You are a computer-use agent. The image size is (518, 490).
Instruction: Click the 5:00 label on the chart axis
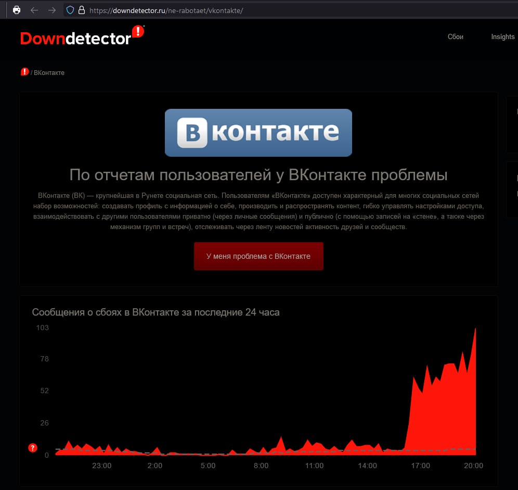tap(208, 466)
